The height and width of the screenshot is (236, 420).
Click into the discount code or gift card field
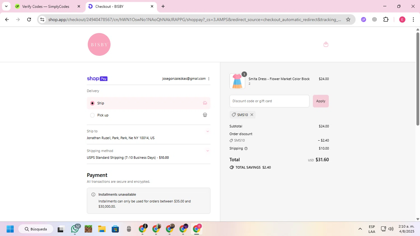point(269,101)
